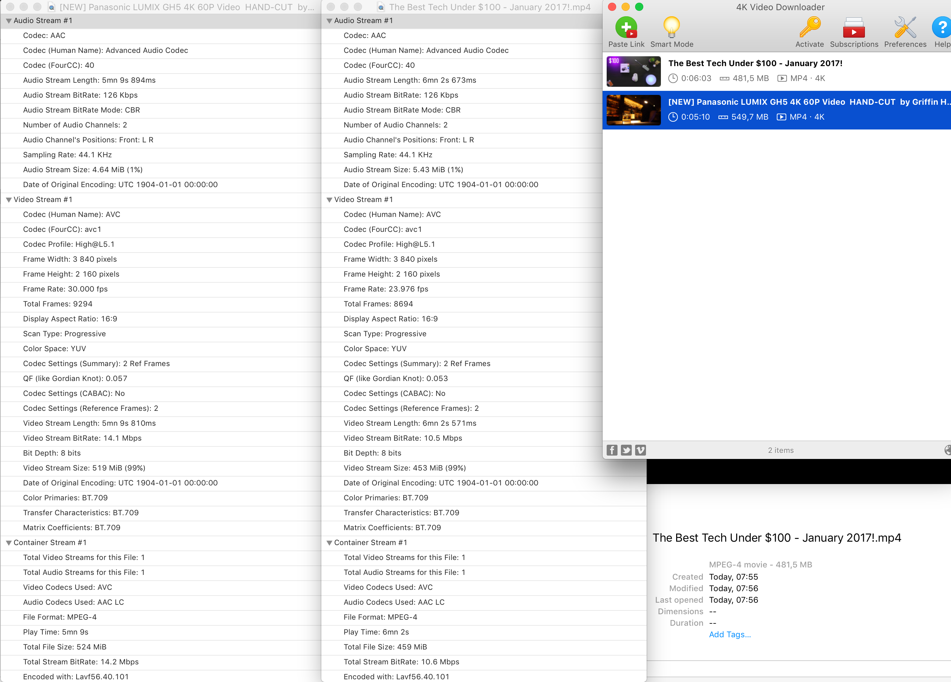Click size icon next to 481,5 MB
This screenshot has width=951, height=682.
(x=724, y=78)
